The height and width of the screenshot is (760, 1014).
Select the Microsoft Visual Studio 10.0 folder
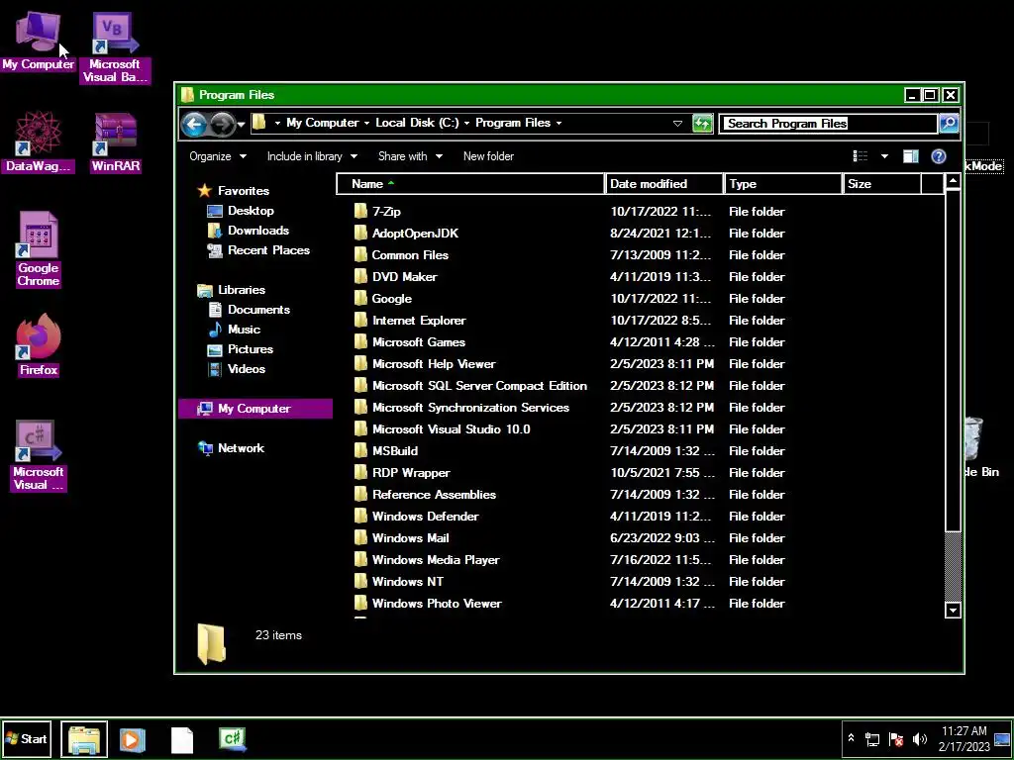(x=451, y=429)
